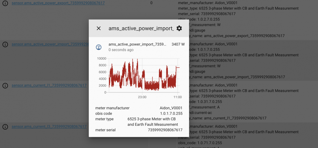
Task: Open sensor.ams_active_power_export entity link
Action: [x=58, y=3]
